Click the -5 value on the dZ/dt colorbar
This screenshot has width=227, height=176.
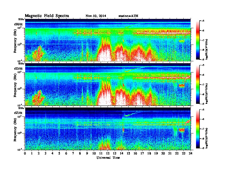coord(203,110)
